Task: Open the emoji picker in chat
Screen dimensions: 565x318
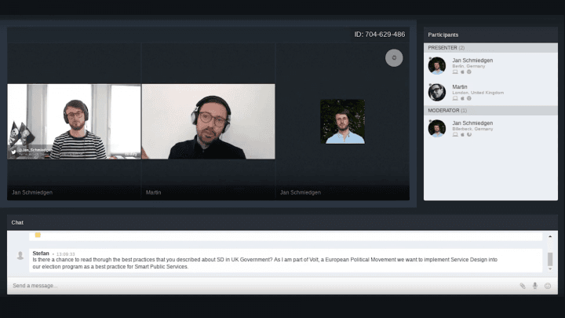Action: click(x=548, y=286)
